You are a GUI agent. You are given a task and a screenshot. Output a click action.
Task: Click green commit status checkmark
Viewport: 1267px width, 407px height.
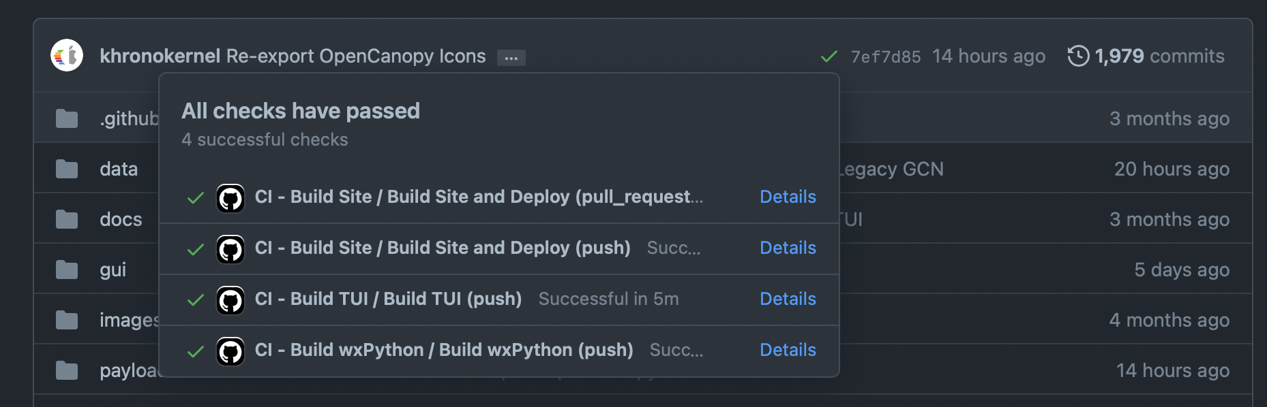coord(829,56)
